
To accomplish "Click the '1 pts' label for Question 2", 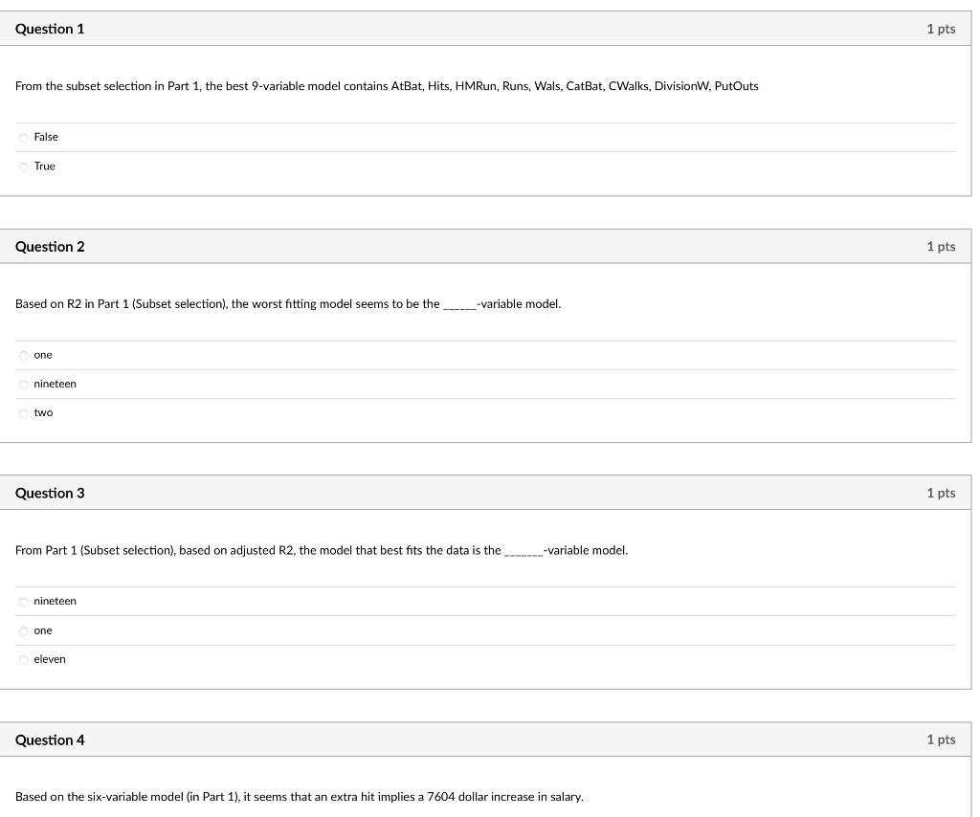I will point(941,246).
